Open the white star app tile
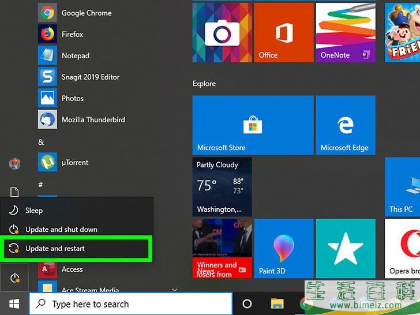This screenshot has height=315, width=420. (x=346, y=249)
